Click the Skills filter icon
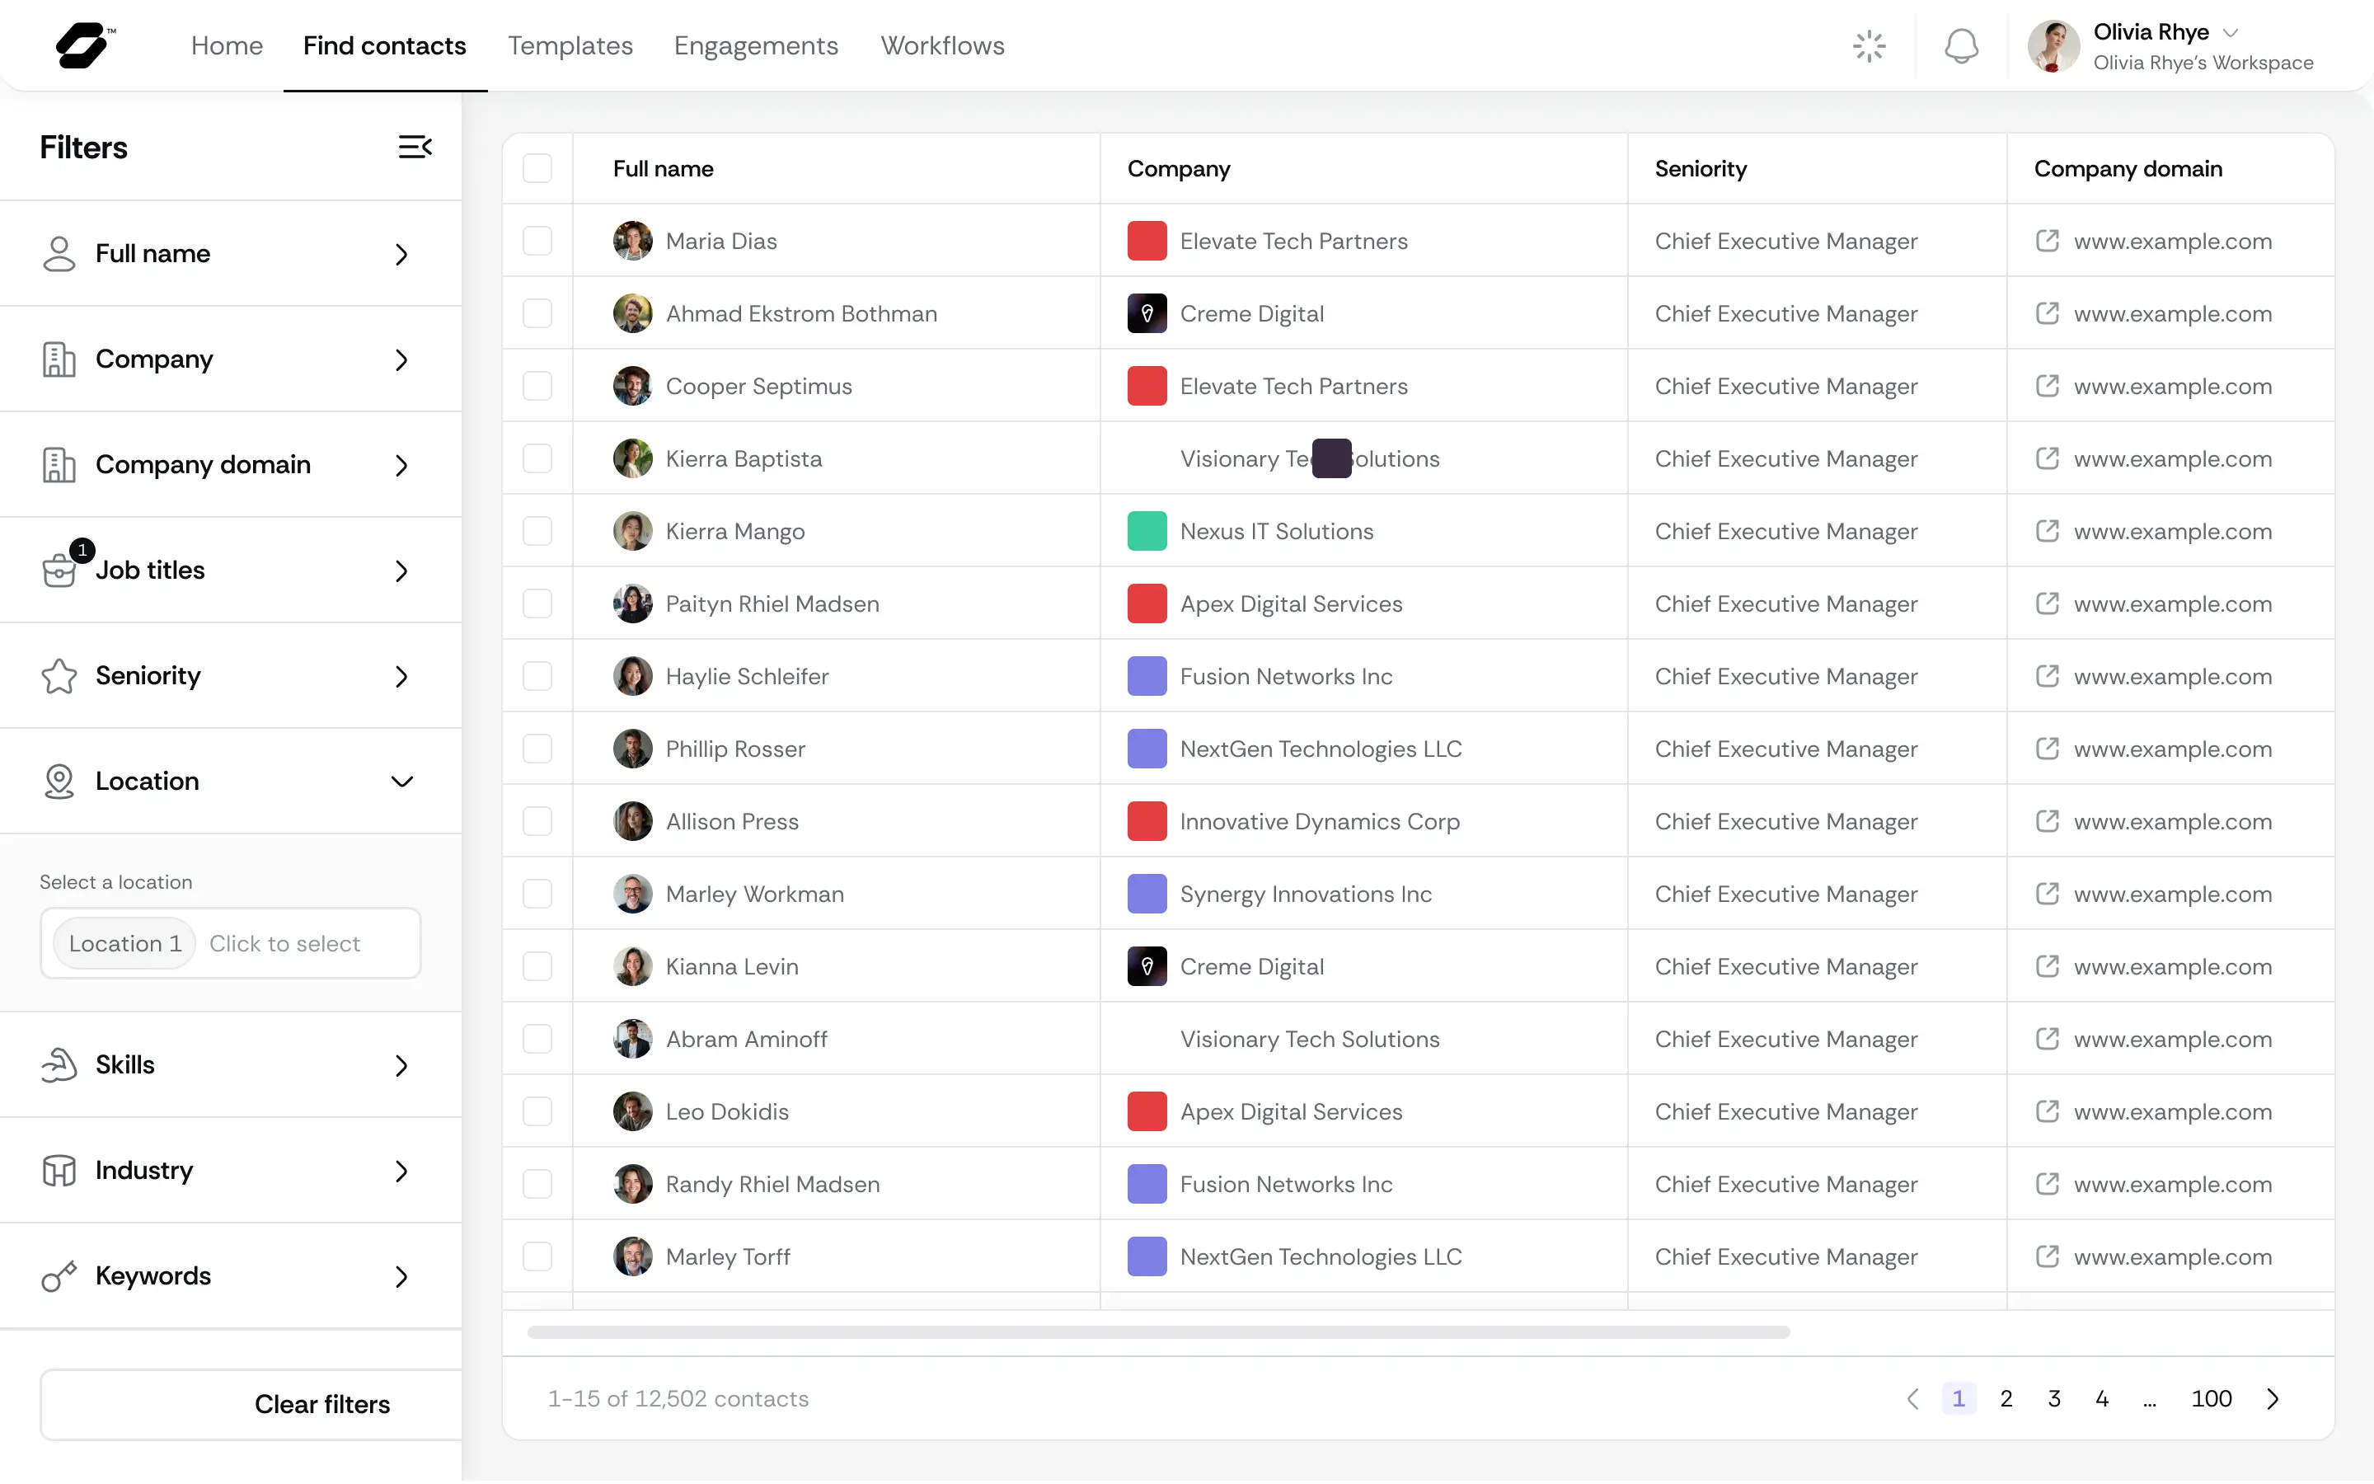 (59, 1065)
